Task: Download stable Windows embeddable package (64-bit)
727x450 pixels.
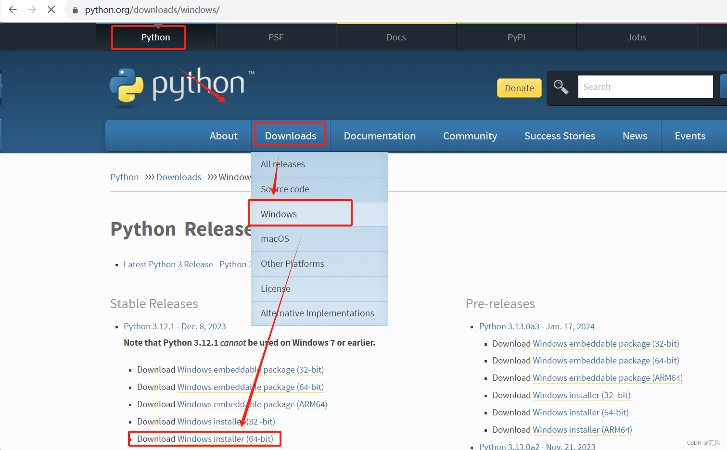Action: point(250,387)
